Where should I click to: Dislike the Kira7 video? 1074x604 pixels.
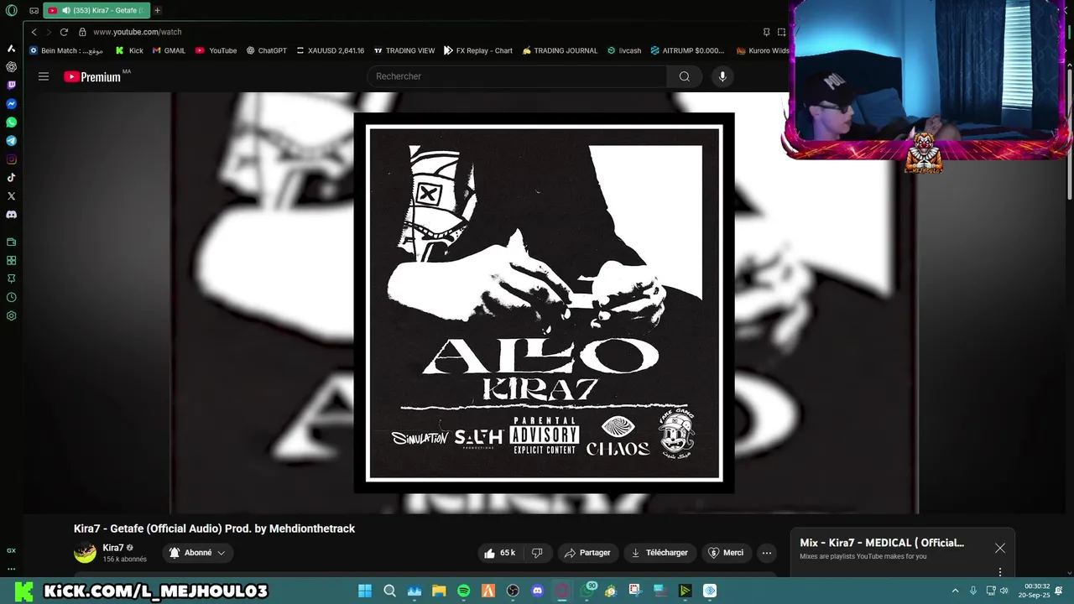click(537, 553)
